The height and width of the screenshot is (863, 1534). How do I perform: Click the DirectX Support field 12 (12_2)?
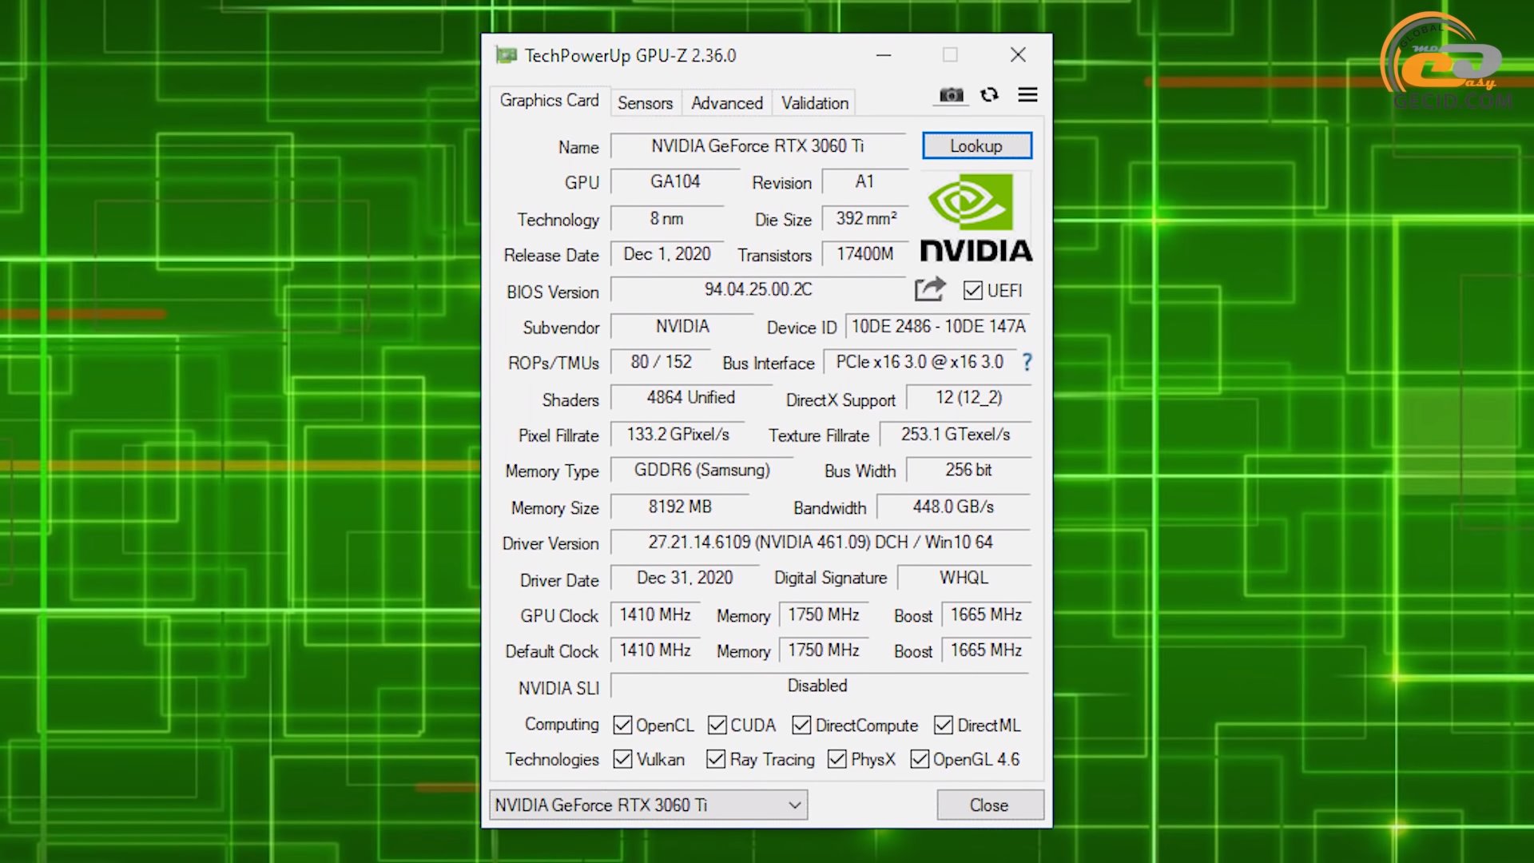(x=969, y=398)
